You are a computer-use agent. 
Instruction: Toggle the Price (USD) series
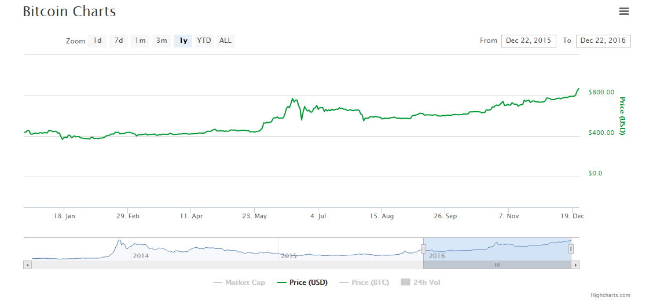[302, 283]
